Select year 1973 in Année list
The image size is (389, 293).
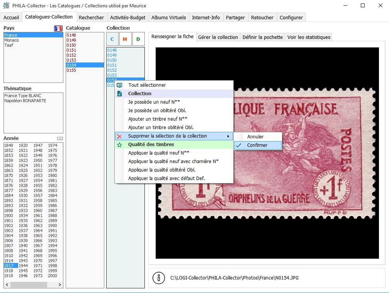pos(38,276)
